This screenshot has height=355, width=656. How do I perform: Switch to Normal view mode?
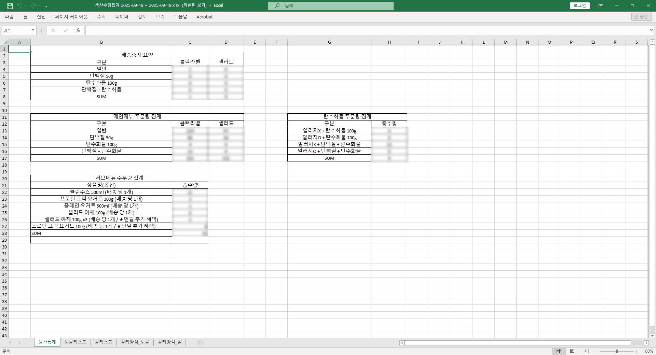559,351
